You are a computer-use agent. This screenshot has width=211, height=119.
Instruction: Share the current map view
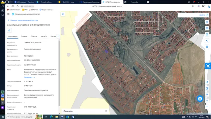tap(207, 41)
